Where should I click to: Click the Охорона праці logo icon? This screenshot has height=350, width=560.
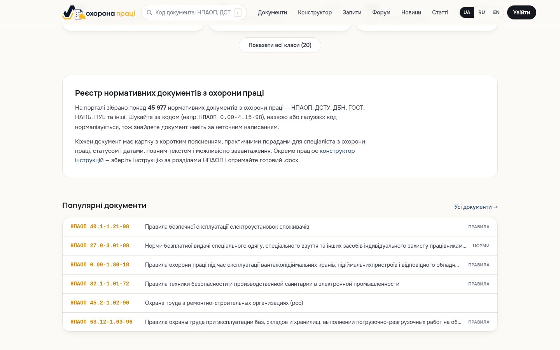[73, 12]
